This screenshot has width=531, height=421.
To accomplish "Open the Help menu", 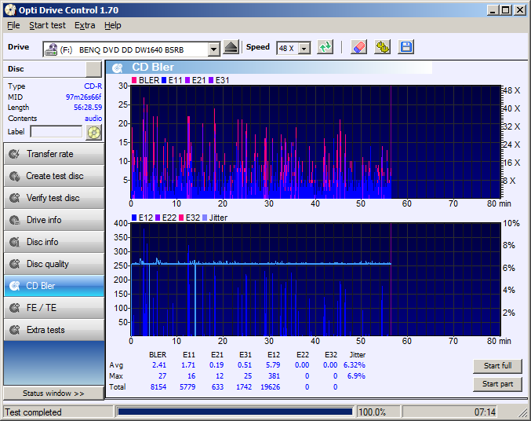I will (x=113, y=25).
